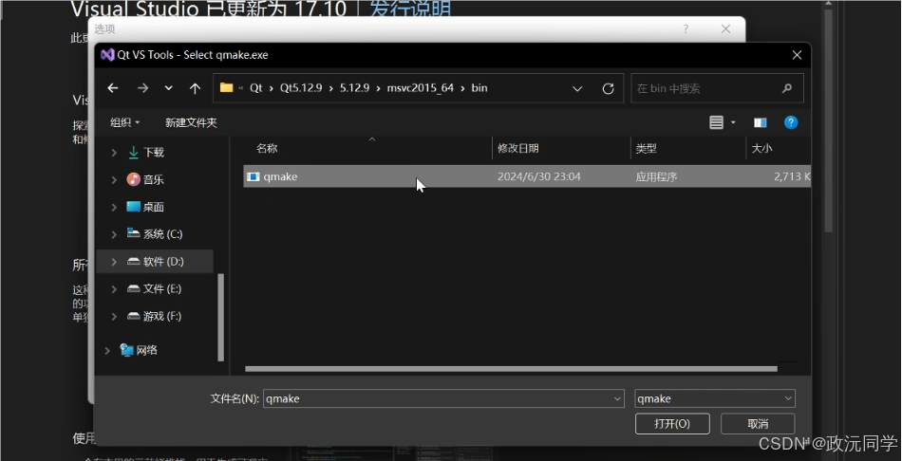This screenshot has height=461, width=902.
Task: Open the 组织 menu
Action: (x=124, y=122)
